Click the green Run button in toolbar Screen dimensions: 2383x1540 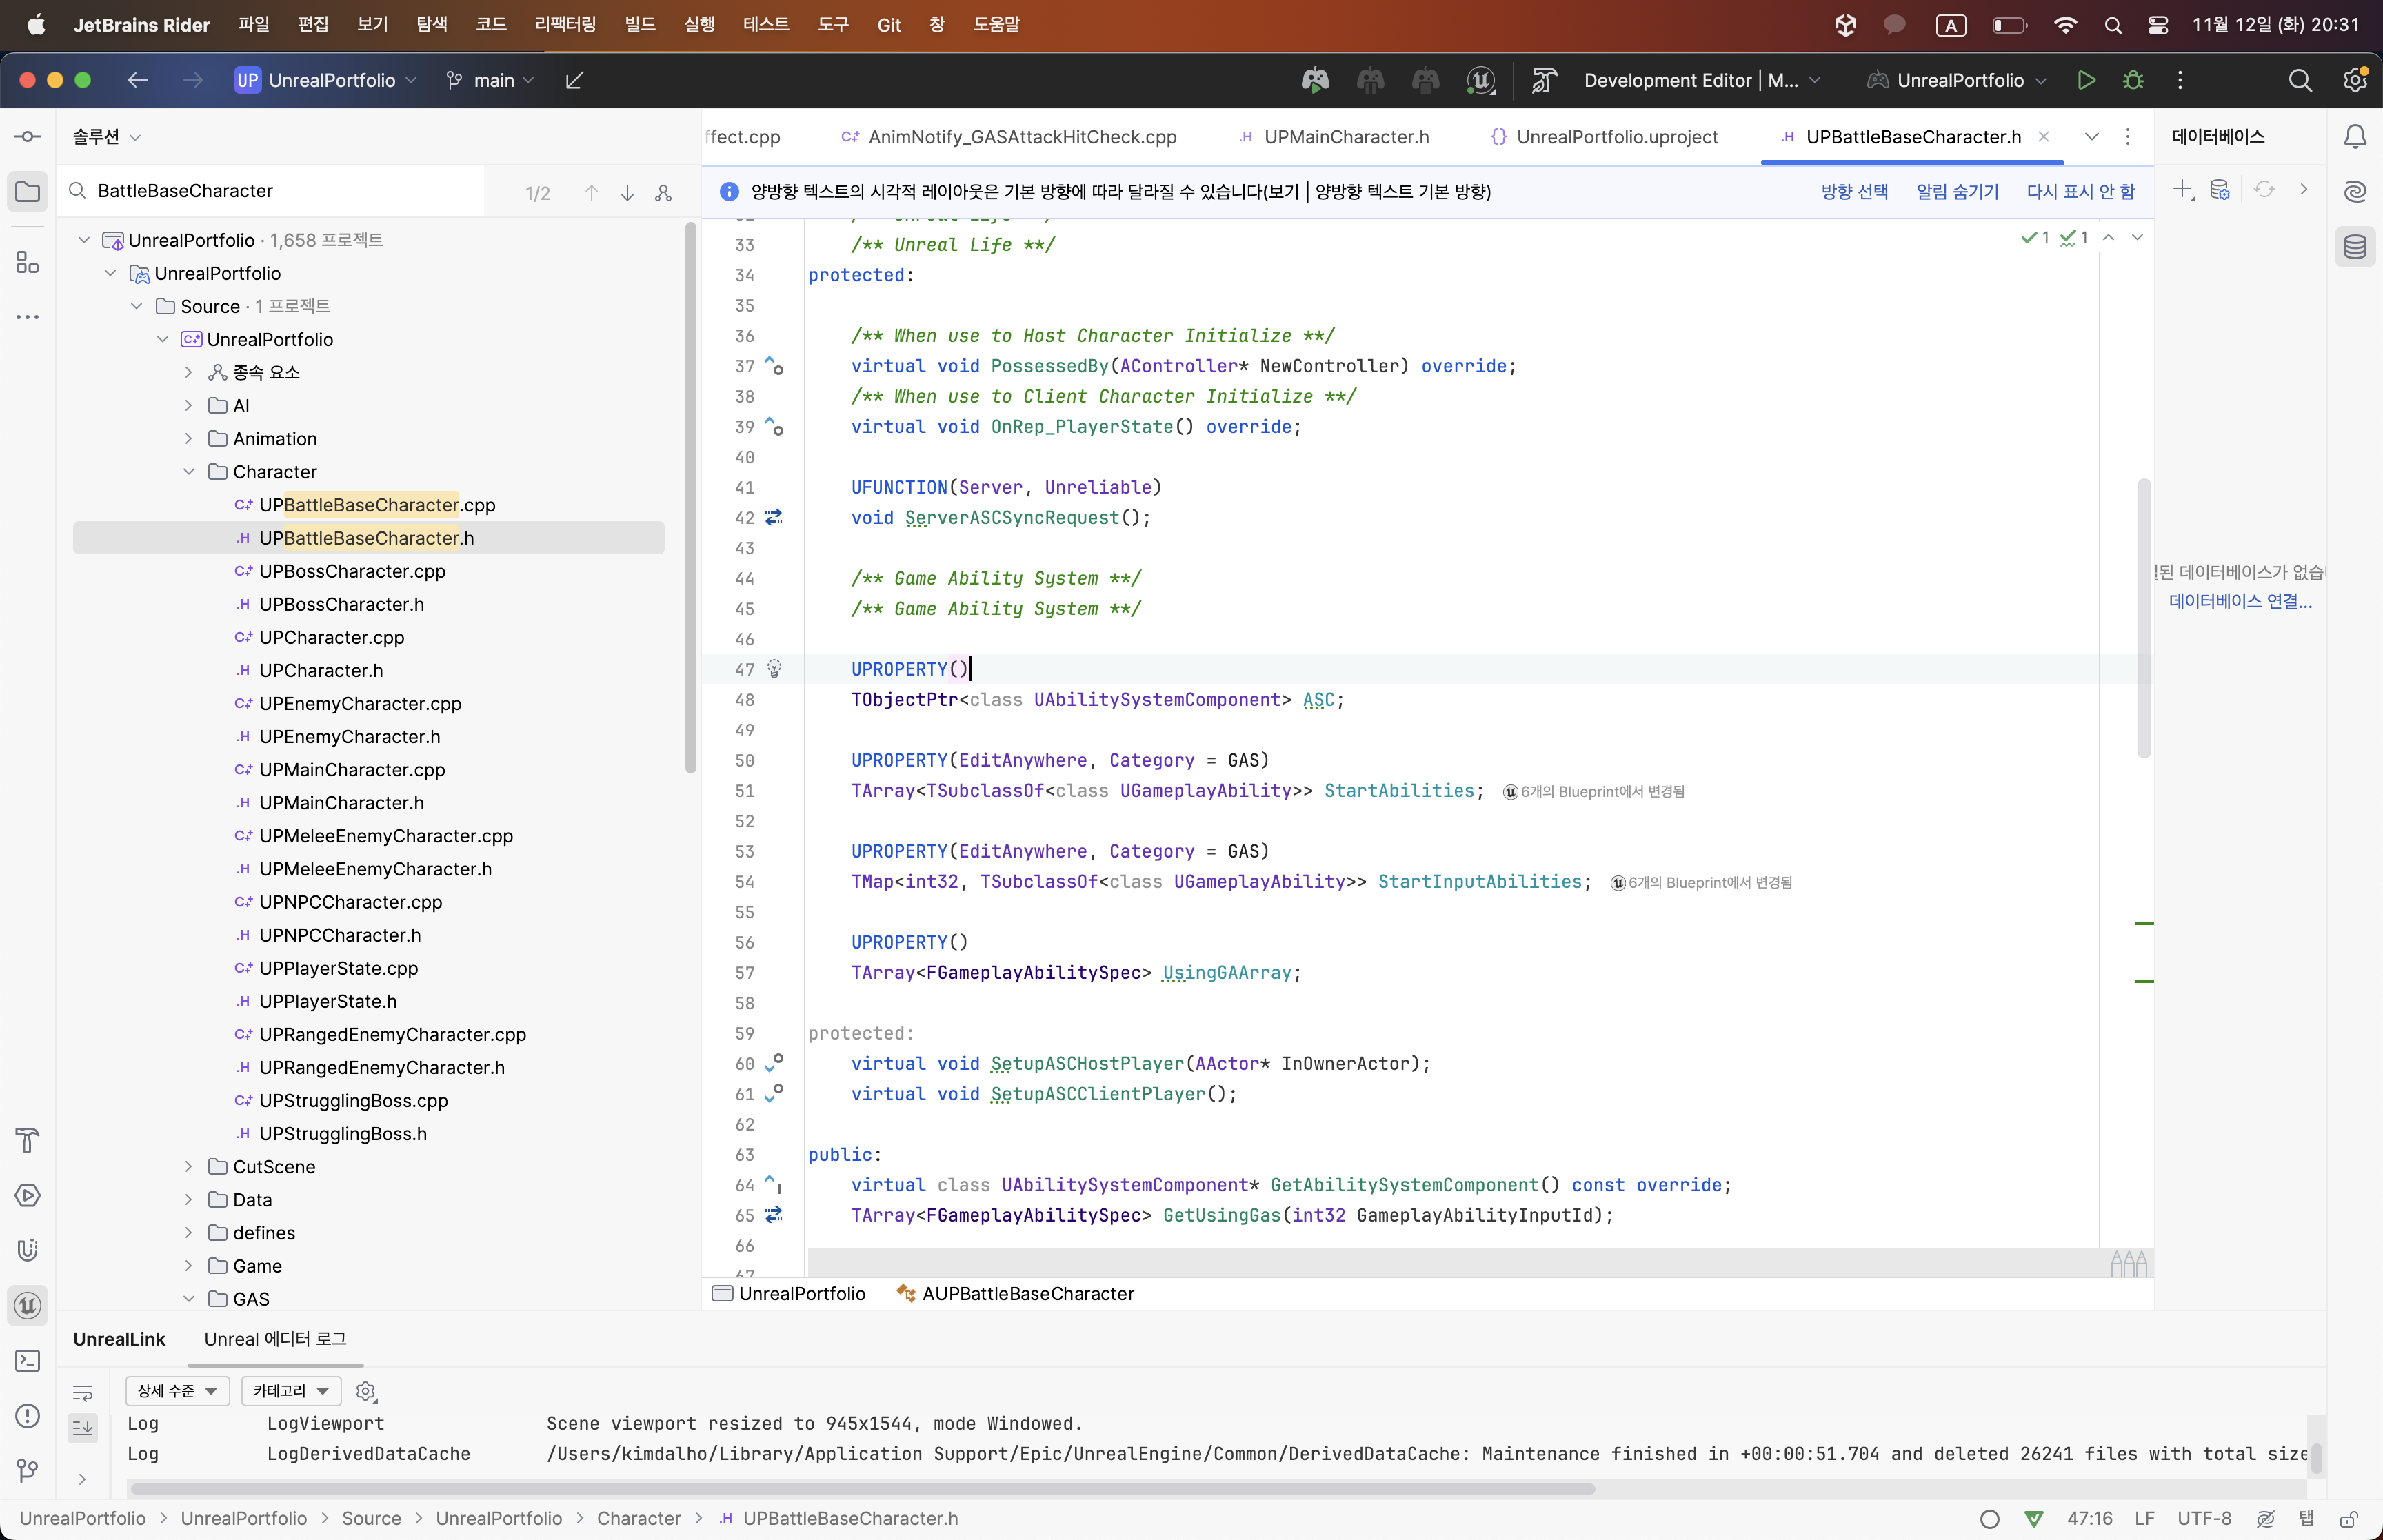pyautogui.click(x=2086, y=80)
